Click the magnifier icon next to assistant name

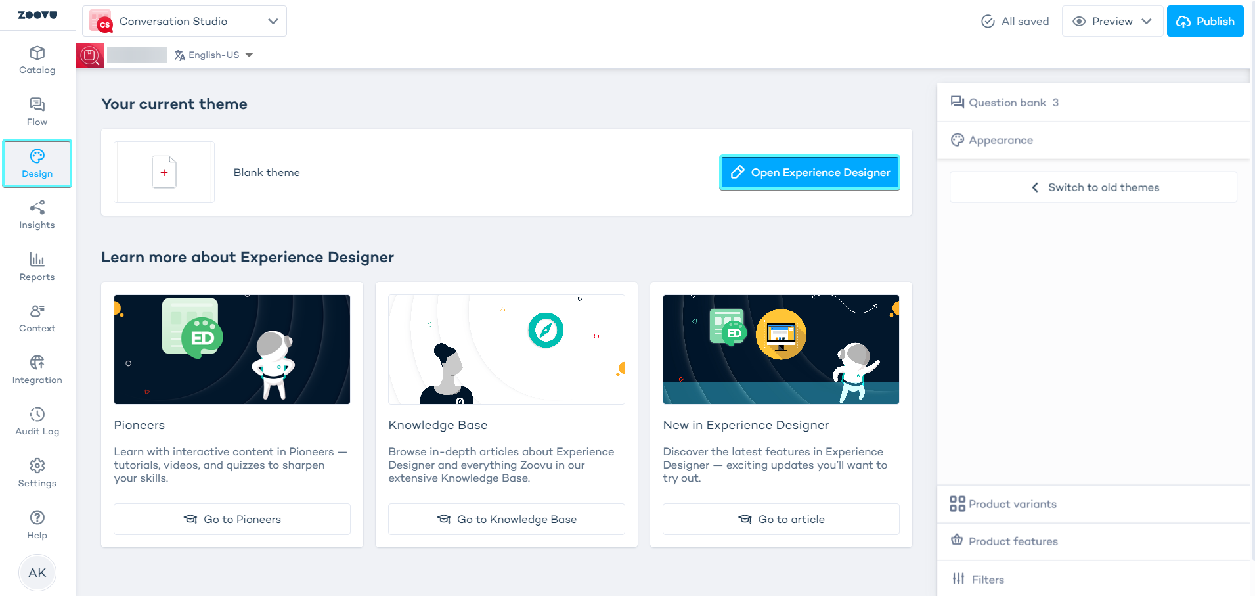coord(90,55)
